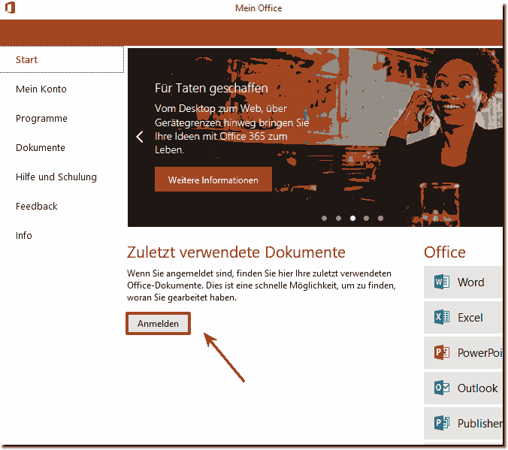Select fifth carousel dot indicator
The image size is (508, 450).
click(380, 219)
